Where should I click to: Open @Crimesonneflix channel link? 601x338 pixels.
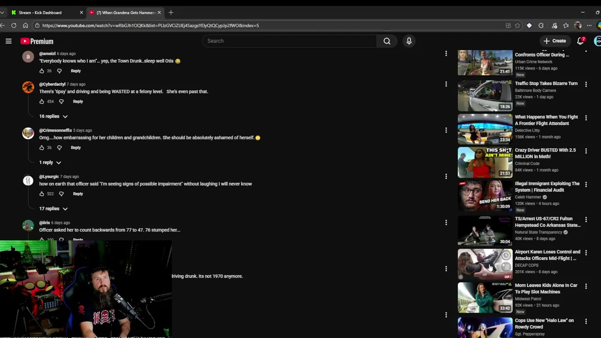pos(55,130)
